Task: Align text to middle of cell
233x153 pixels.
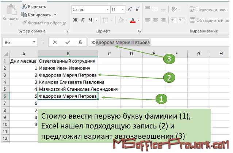Action: pyautogui.click(x=155, y=9)
